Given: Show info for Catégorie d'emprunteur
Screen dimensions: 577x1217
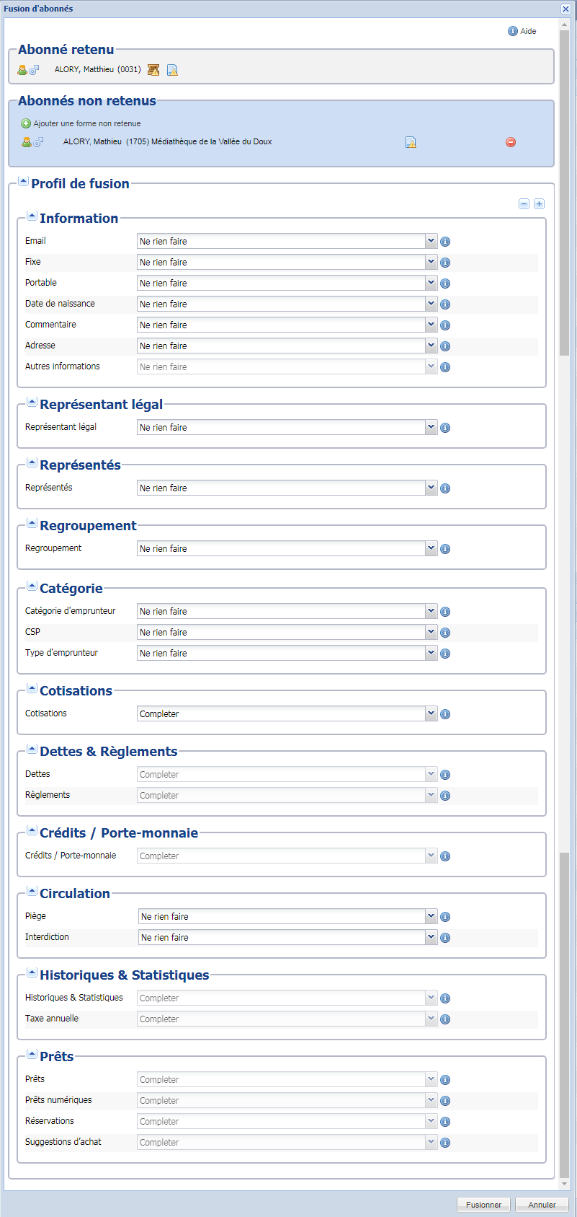Looking at the screenshot, I should tap(445, 612).
